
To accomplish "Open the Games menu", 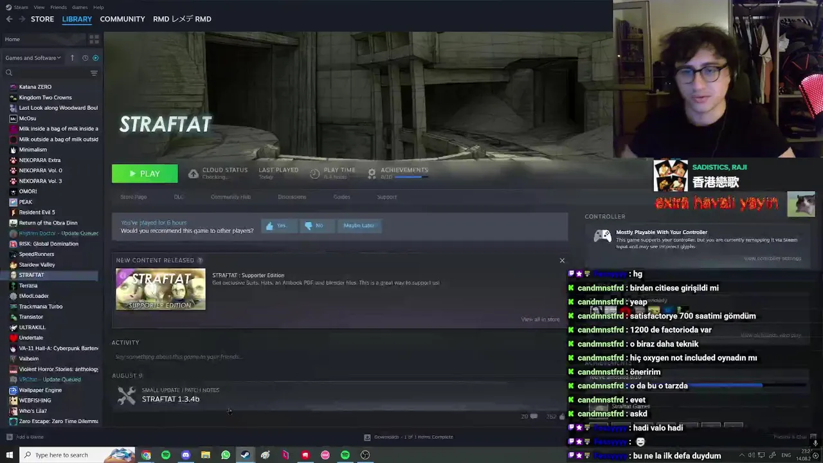I will point(80,7).
